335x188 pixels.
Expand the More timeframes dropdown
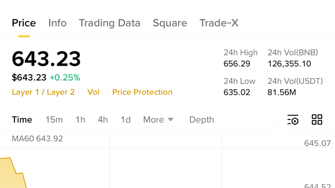[158, 120]
